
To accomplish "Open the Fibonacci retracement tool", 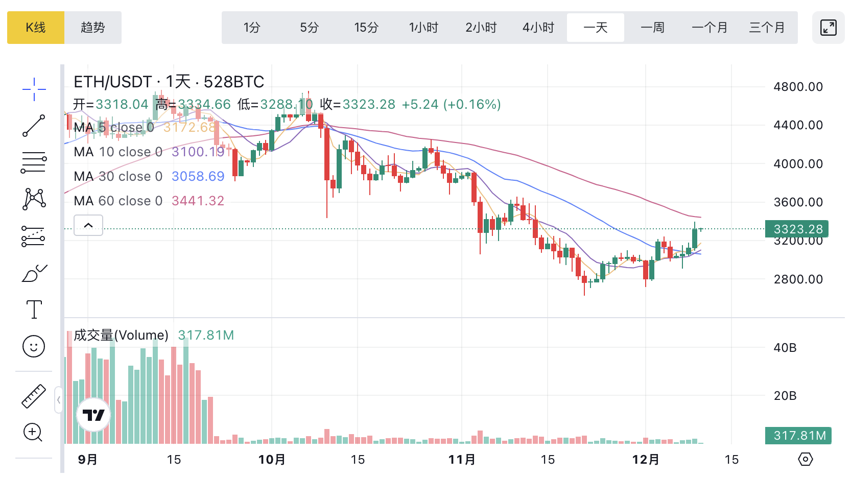I will click(x=34, y=162).
